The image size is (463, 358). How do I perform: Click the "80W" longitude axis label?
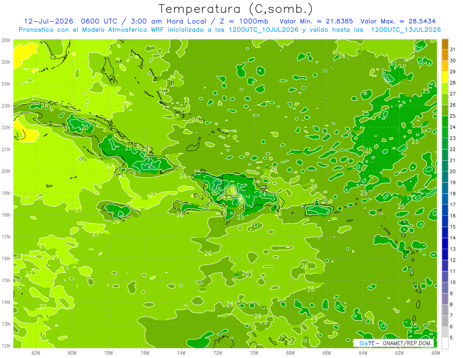point(72,352)
